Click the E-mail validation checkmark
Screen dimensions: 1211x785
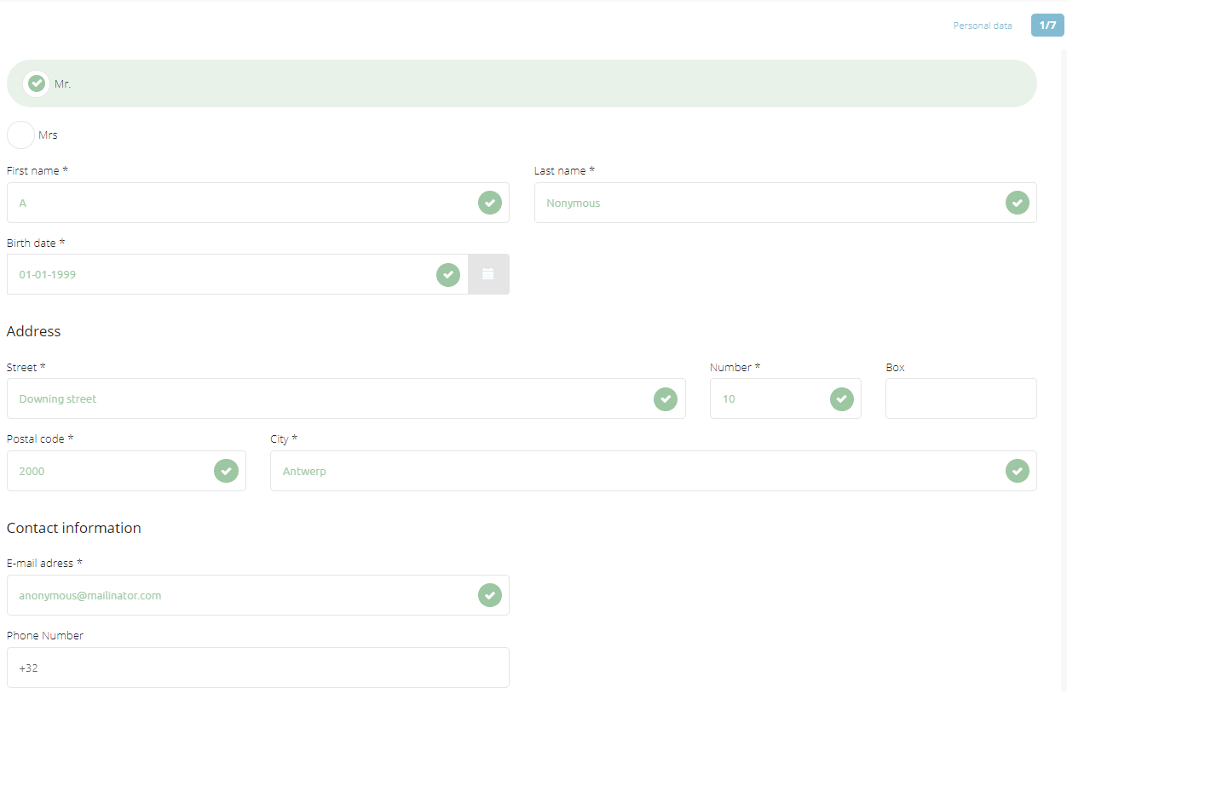[490, 595]
